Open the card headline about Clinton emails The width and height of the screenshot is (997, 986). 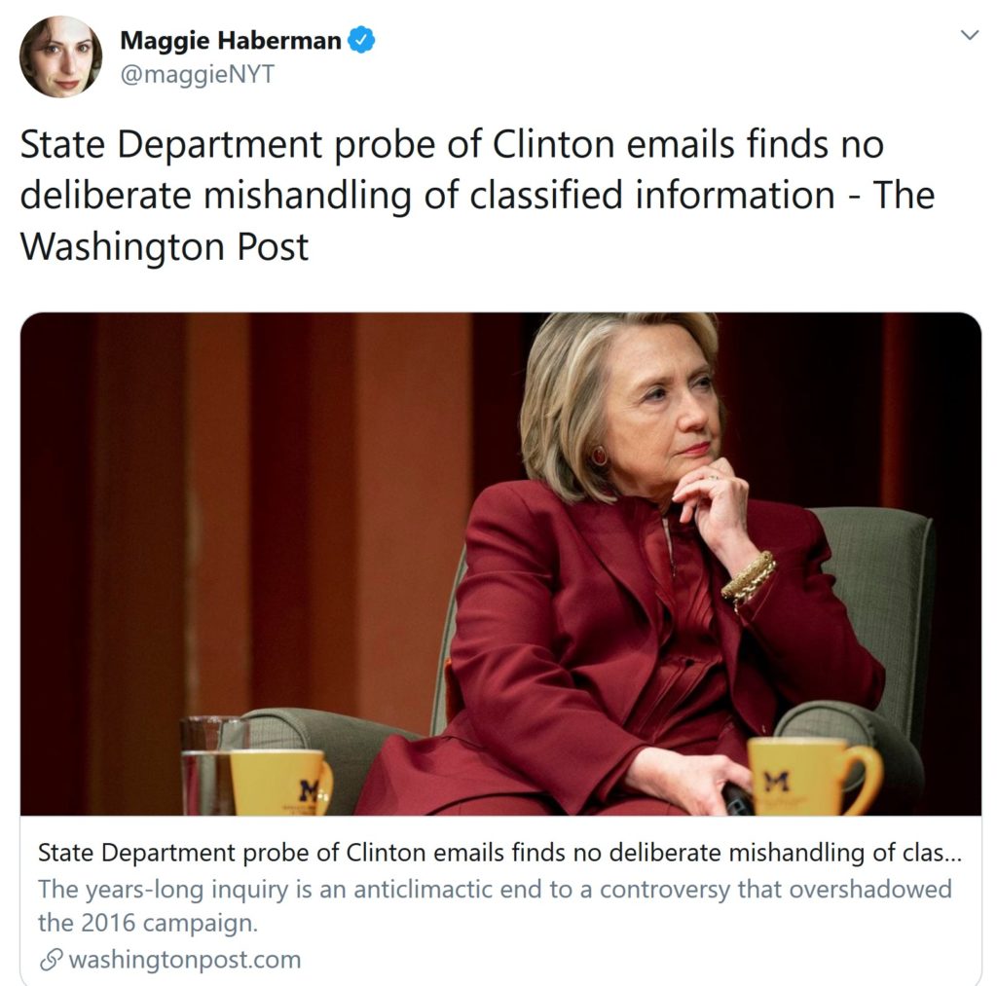[499, 853]
